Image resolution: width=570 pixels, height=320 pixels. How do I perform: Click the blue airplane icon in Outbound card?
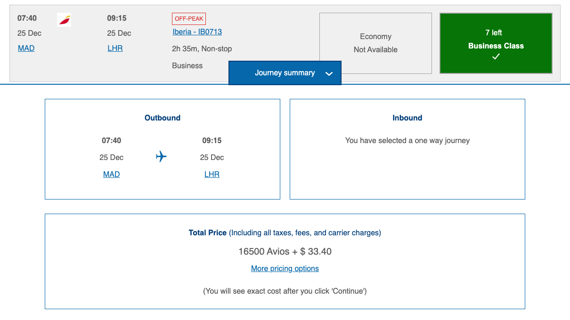coord(161,157)
